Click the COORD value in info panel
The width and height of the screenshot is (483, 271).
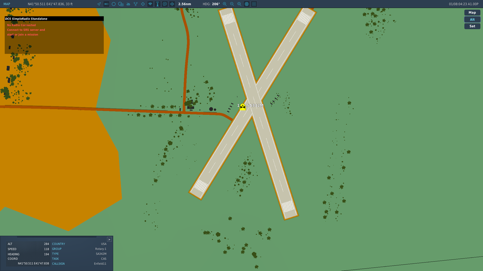[33, 264]
